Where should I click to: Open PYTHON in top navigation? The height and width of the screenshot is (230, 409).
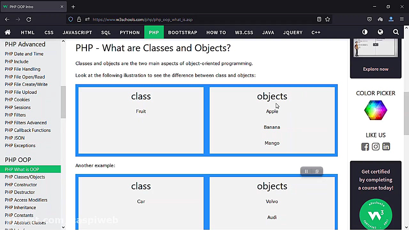point(130,32)
